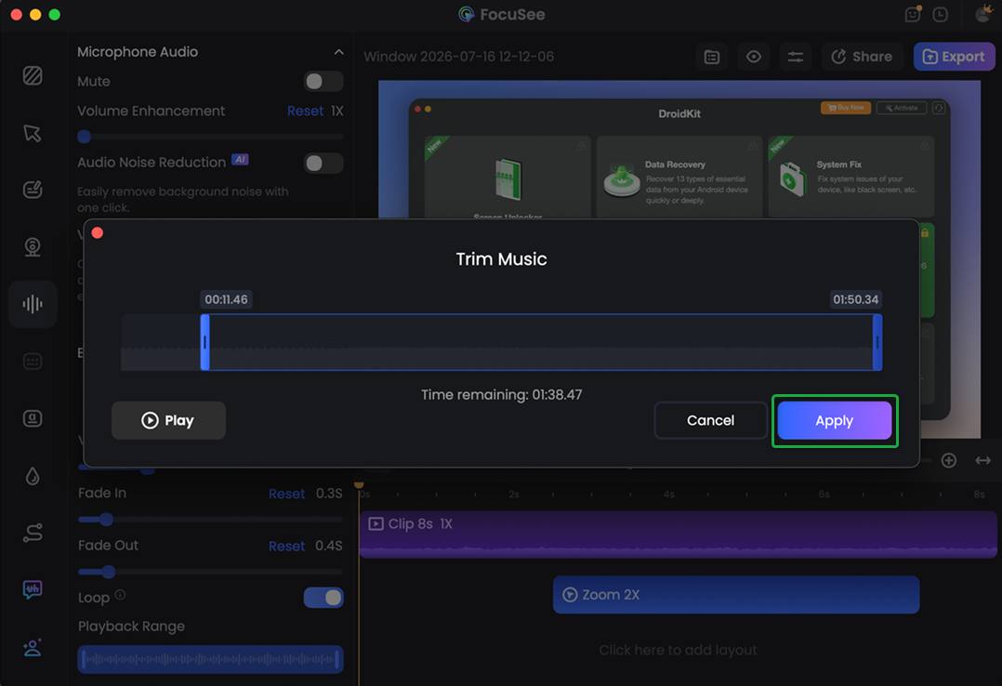Cancel the Trim Music dialog
The image size is (1002, 686).
pyautogui.click(x=710, y=421)
